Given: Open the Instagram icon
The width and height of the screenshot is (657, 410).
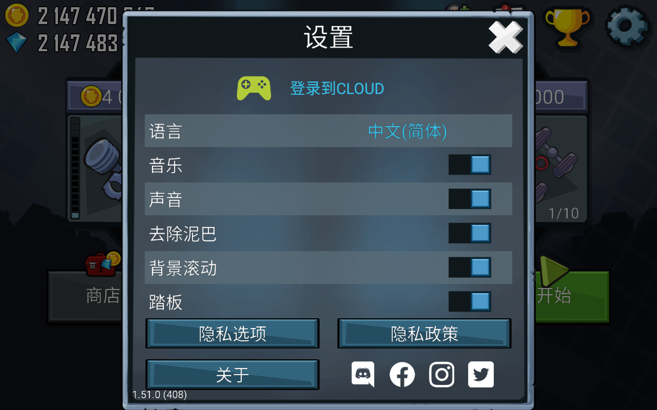Looking at the screenshot, I should [442, 375].
